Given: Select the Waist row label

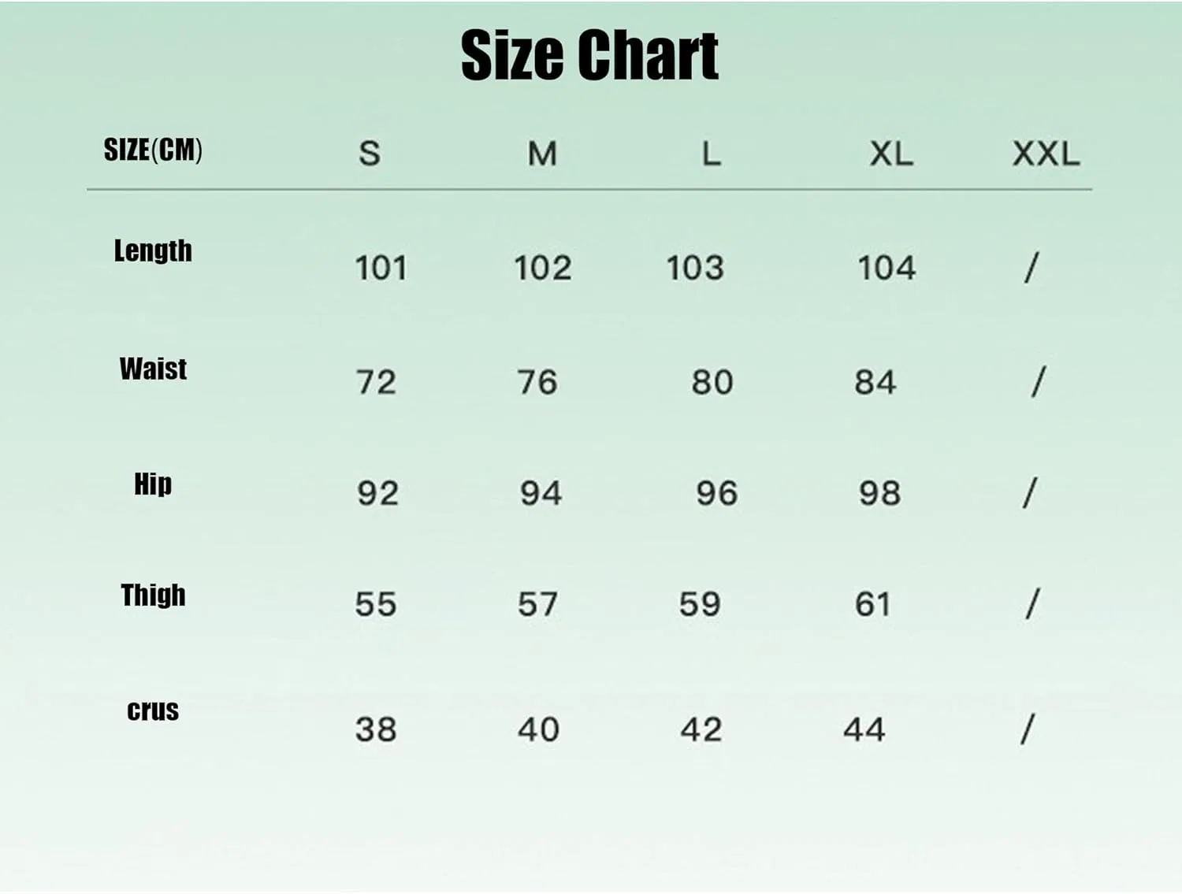Looking at the screenshot, I should [x=153, y=369].
